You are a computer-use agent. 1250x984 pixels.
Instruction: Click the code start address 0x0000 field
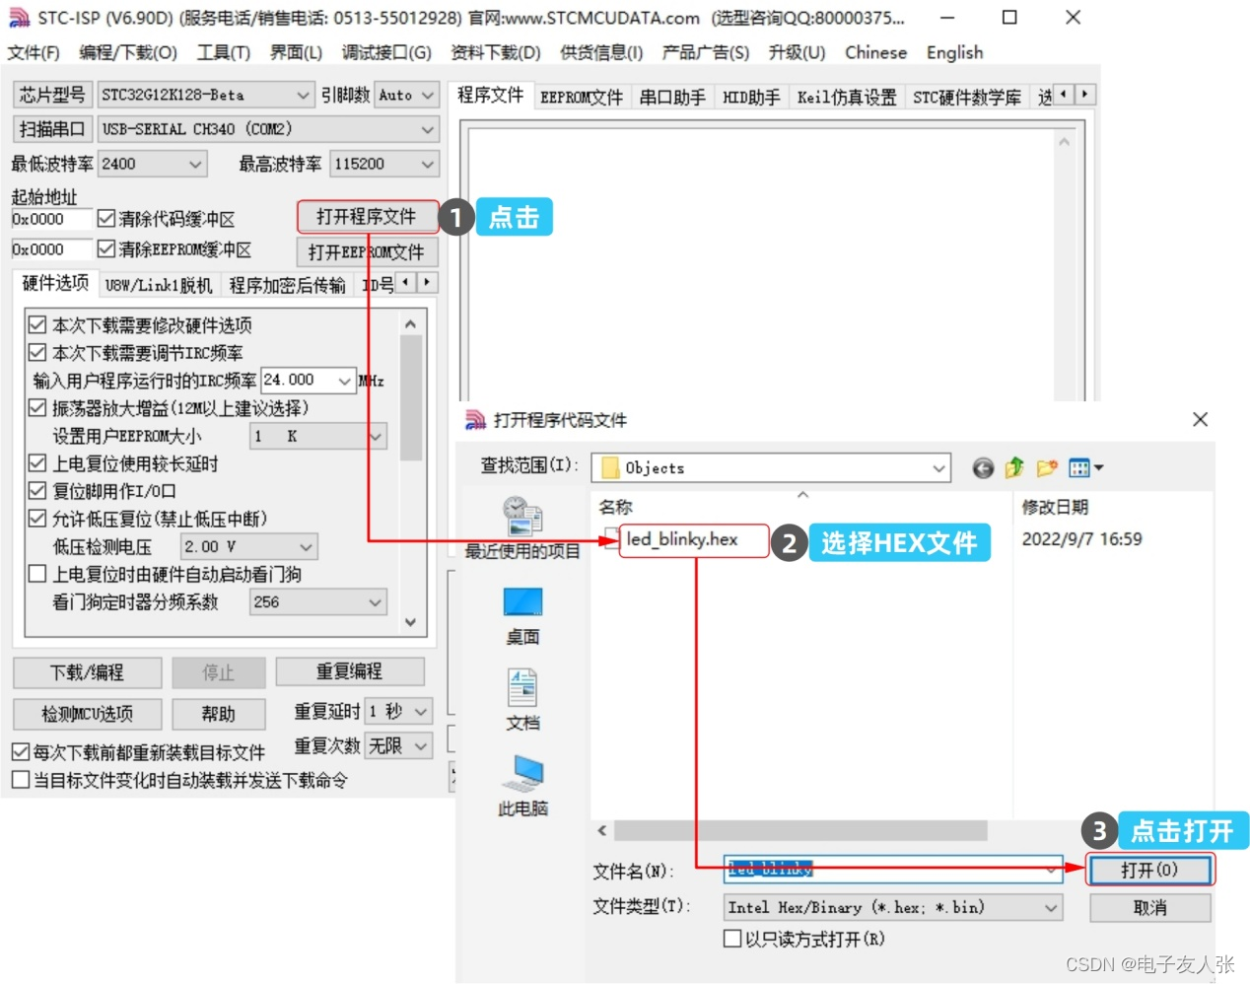pos(51,219)
